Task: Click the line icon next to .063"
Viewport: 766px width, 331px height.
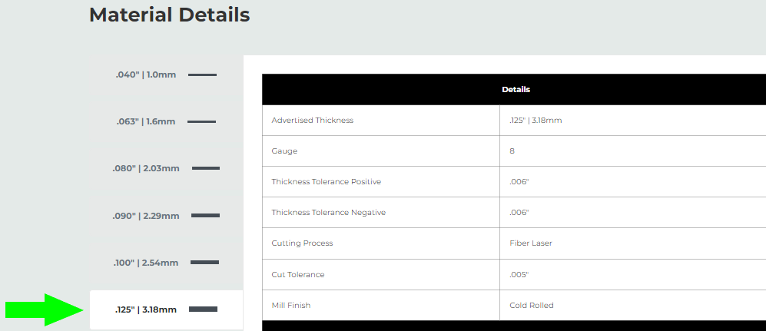Action: coord(201,121)
